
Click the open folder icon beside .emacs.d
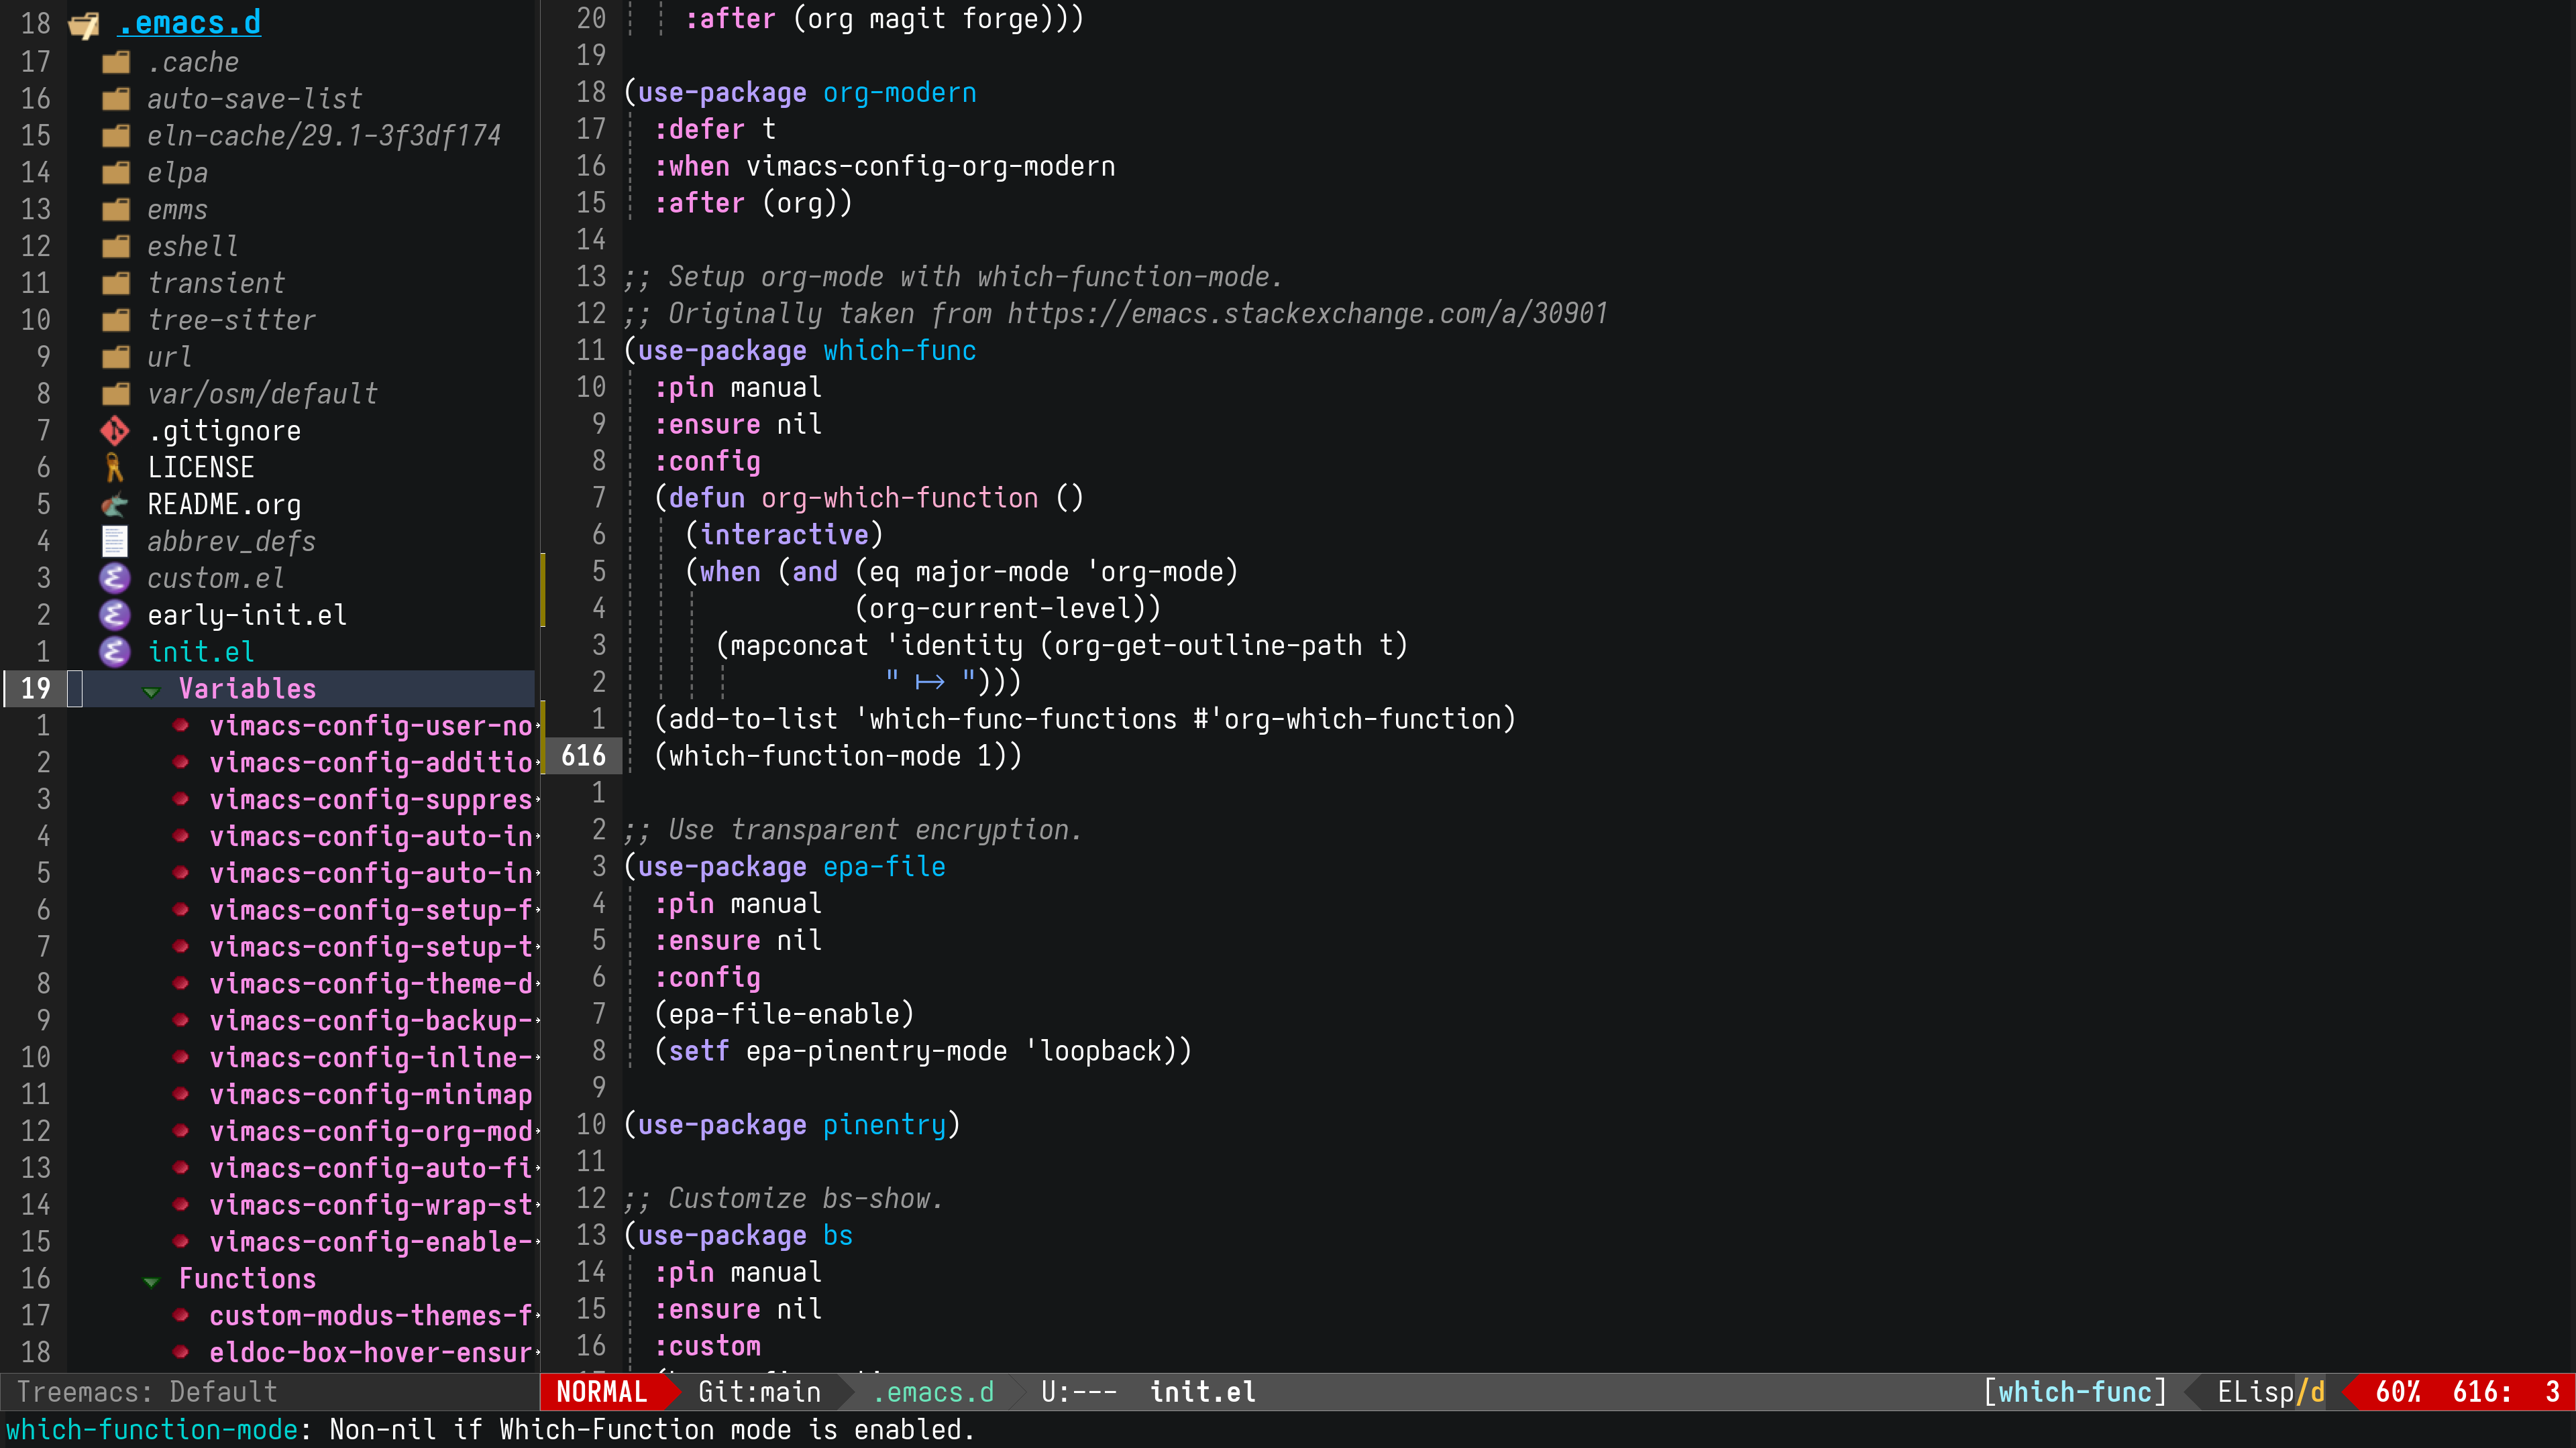pyautogui.click(x=84, y=24)
